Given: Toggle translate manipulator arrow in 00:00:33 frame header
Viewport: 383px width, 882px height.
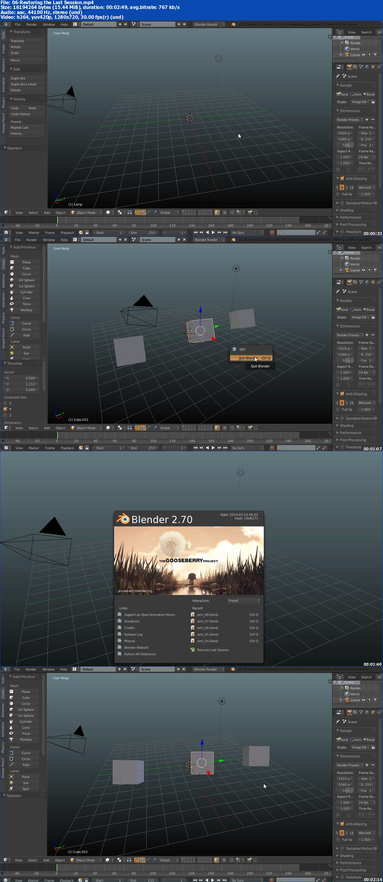Looking at the screenshot, I should 143,213.
